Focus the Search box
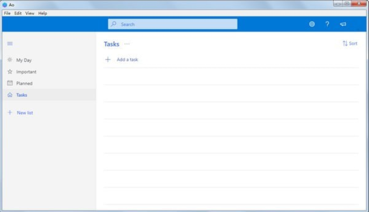The width and height of the screenshot is (369, 212). (172, 24)
